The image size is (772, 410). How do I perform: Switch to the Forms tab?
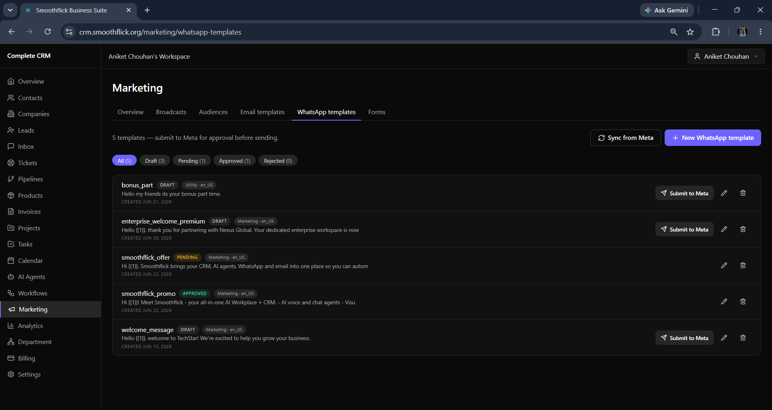click(x=377, y=112)
